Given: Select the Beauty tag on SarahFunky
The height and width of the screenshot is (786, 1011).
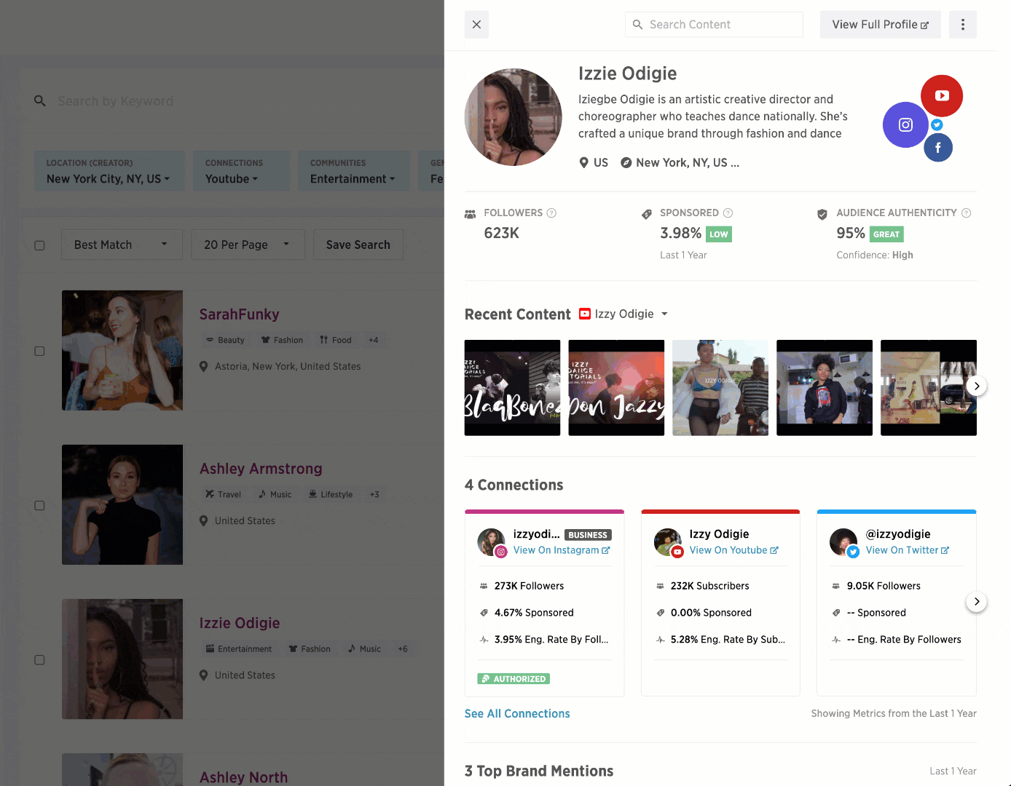Looking at the screenshot, I should [225, 340].
